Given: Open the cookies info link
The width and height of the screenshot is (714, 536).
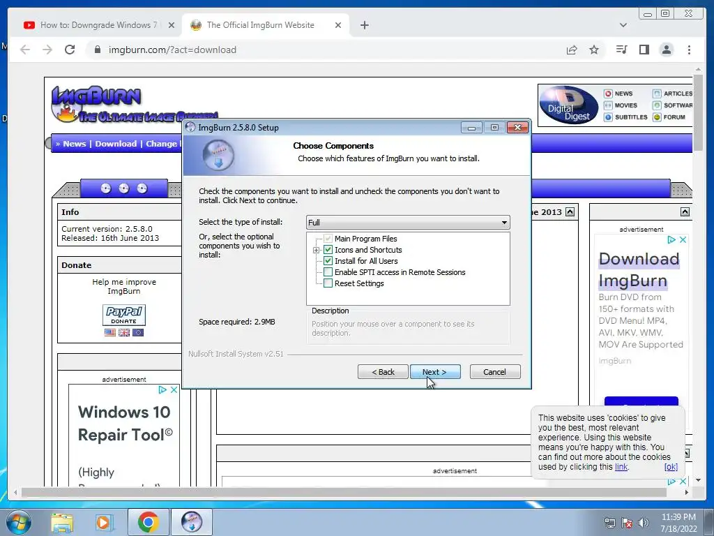Looking at the screenshot, I should (x=621, y=467).
